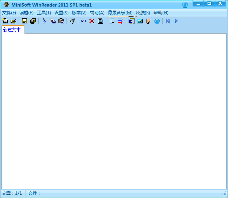228x198 pixels.
Task: Click the shirt icon in title bar
Action: click(x=185, y=5)
